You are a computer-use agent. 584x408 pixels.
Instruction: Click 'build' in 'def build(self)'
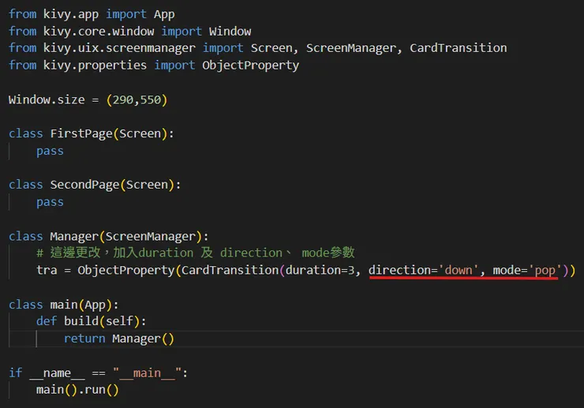pyautogui.click(x=81, y=321)
